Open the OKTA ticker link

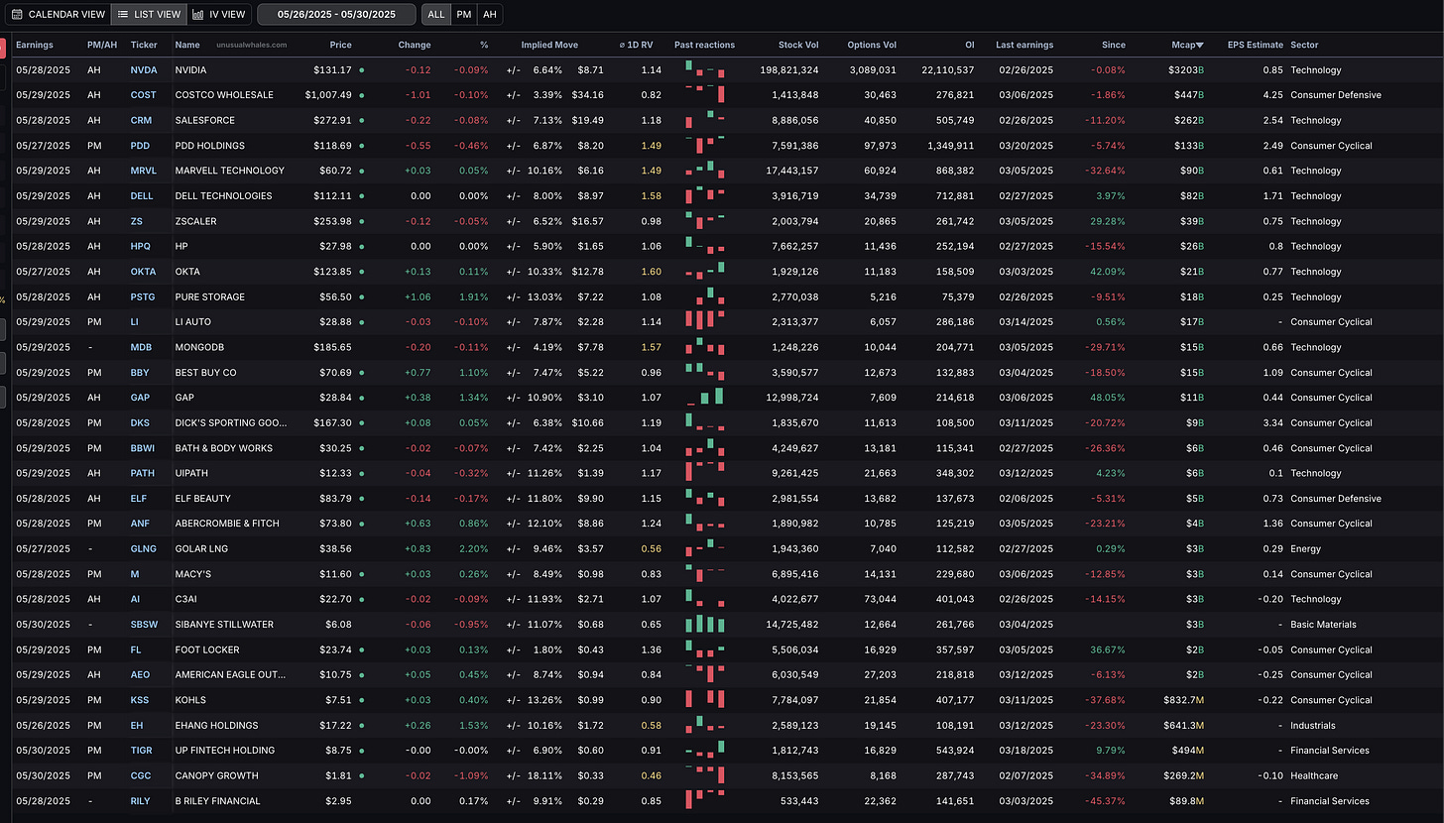143,272
